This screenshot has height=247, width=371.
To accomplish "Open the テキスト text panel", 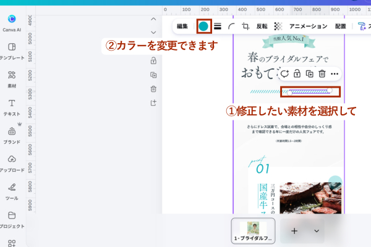I will pyautogui.click(x=12, y=107).
